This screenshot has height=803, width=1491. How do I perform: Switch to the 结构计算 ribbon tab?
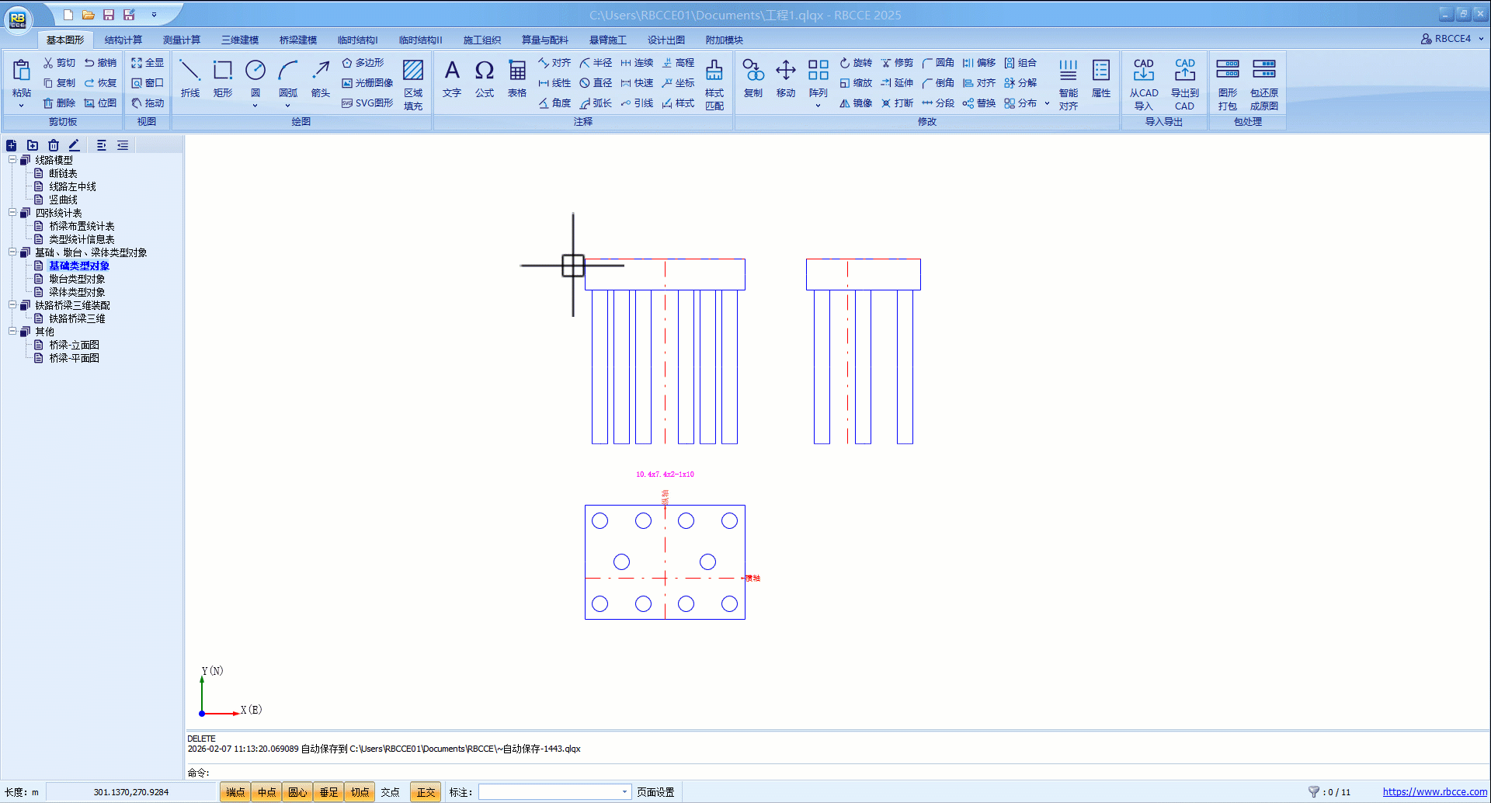coord(123,40)
